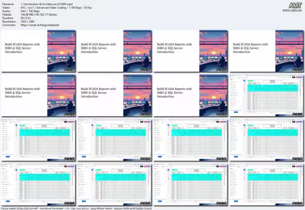
Task: Click the 'Picture created' footer credit line
Action: coord(77,208)
